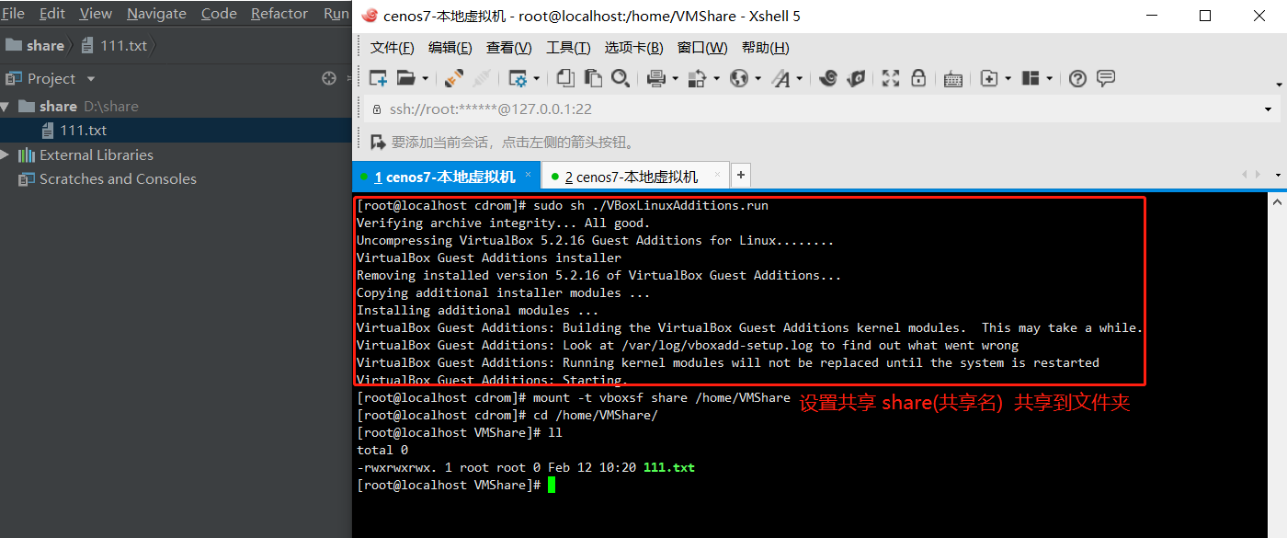Click the New session icon in Xshell toolbar

coord(378,78)
